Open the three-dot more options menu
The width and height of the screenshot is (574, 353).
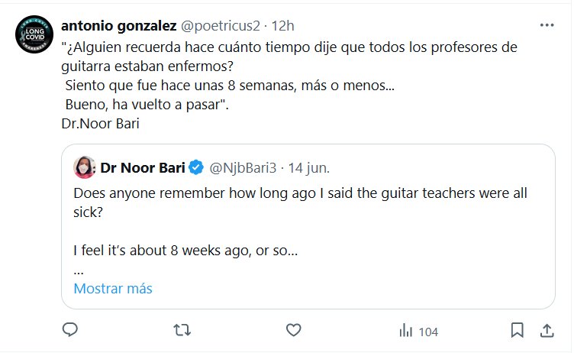547,25
